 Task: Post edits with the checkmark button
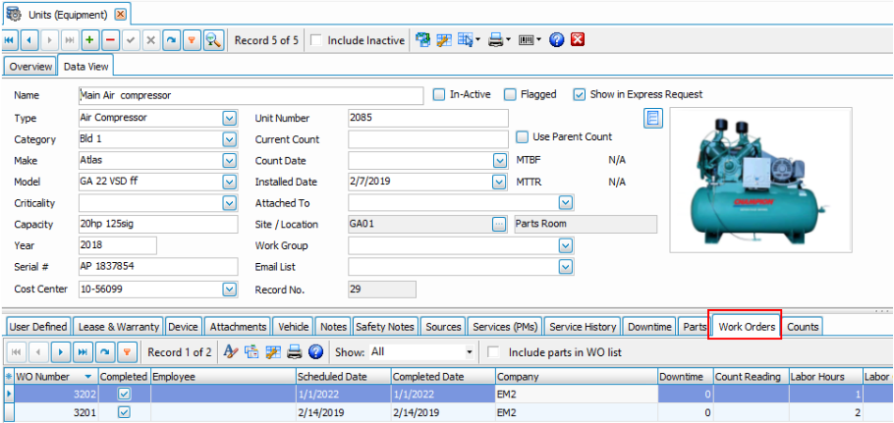(131, 40)
